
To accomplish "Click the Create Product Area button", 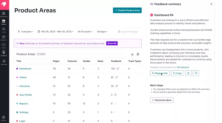I will click(x=127, y=10).
